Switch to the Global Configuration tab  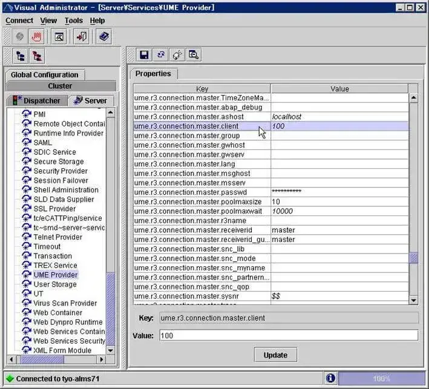45,74
